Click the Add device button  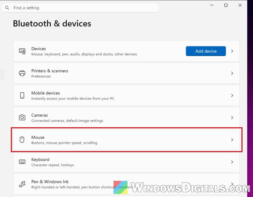206,51
